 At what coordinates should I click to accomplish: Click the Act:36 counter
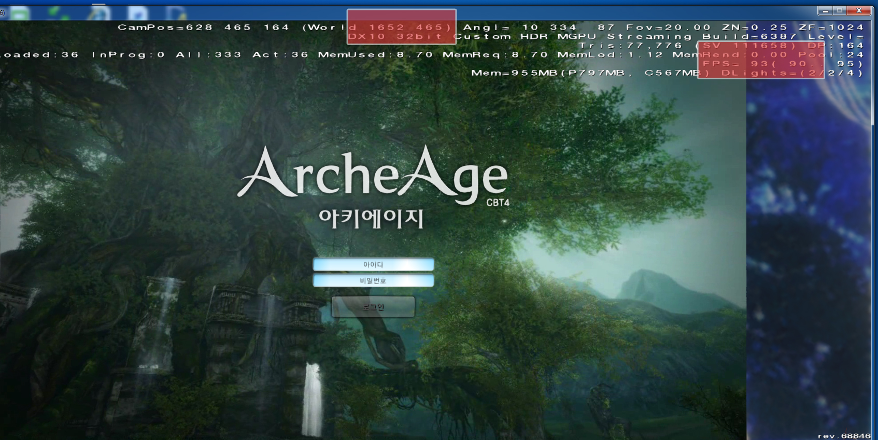pyautogui.click(x=280, y=54)
